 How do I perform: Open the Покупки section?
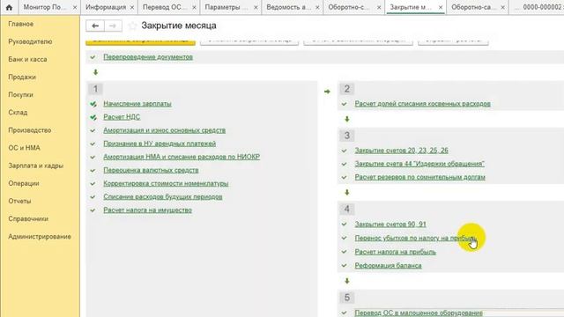point(20,95)
